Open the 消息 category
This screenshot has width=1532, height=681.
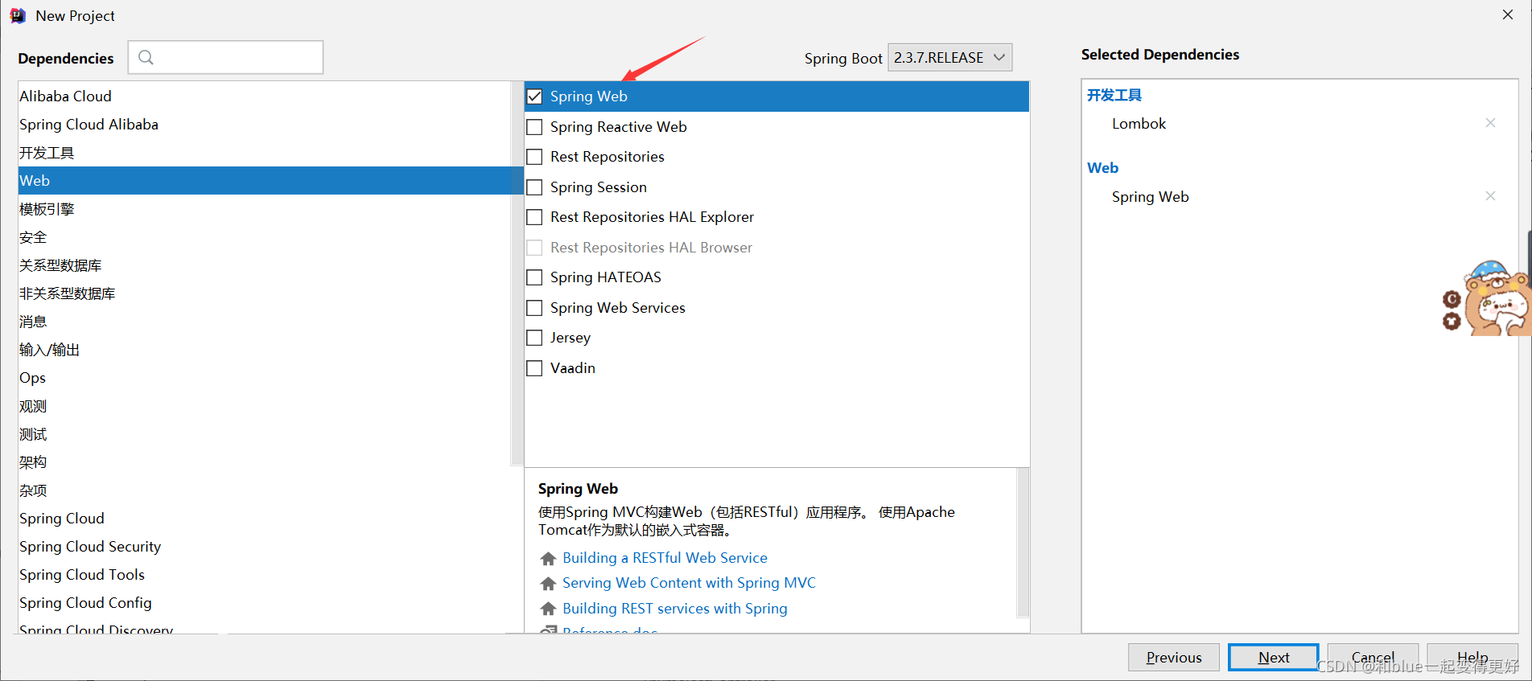[x=265, y=322]
